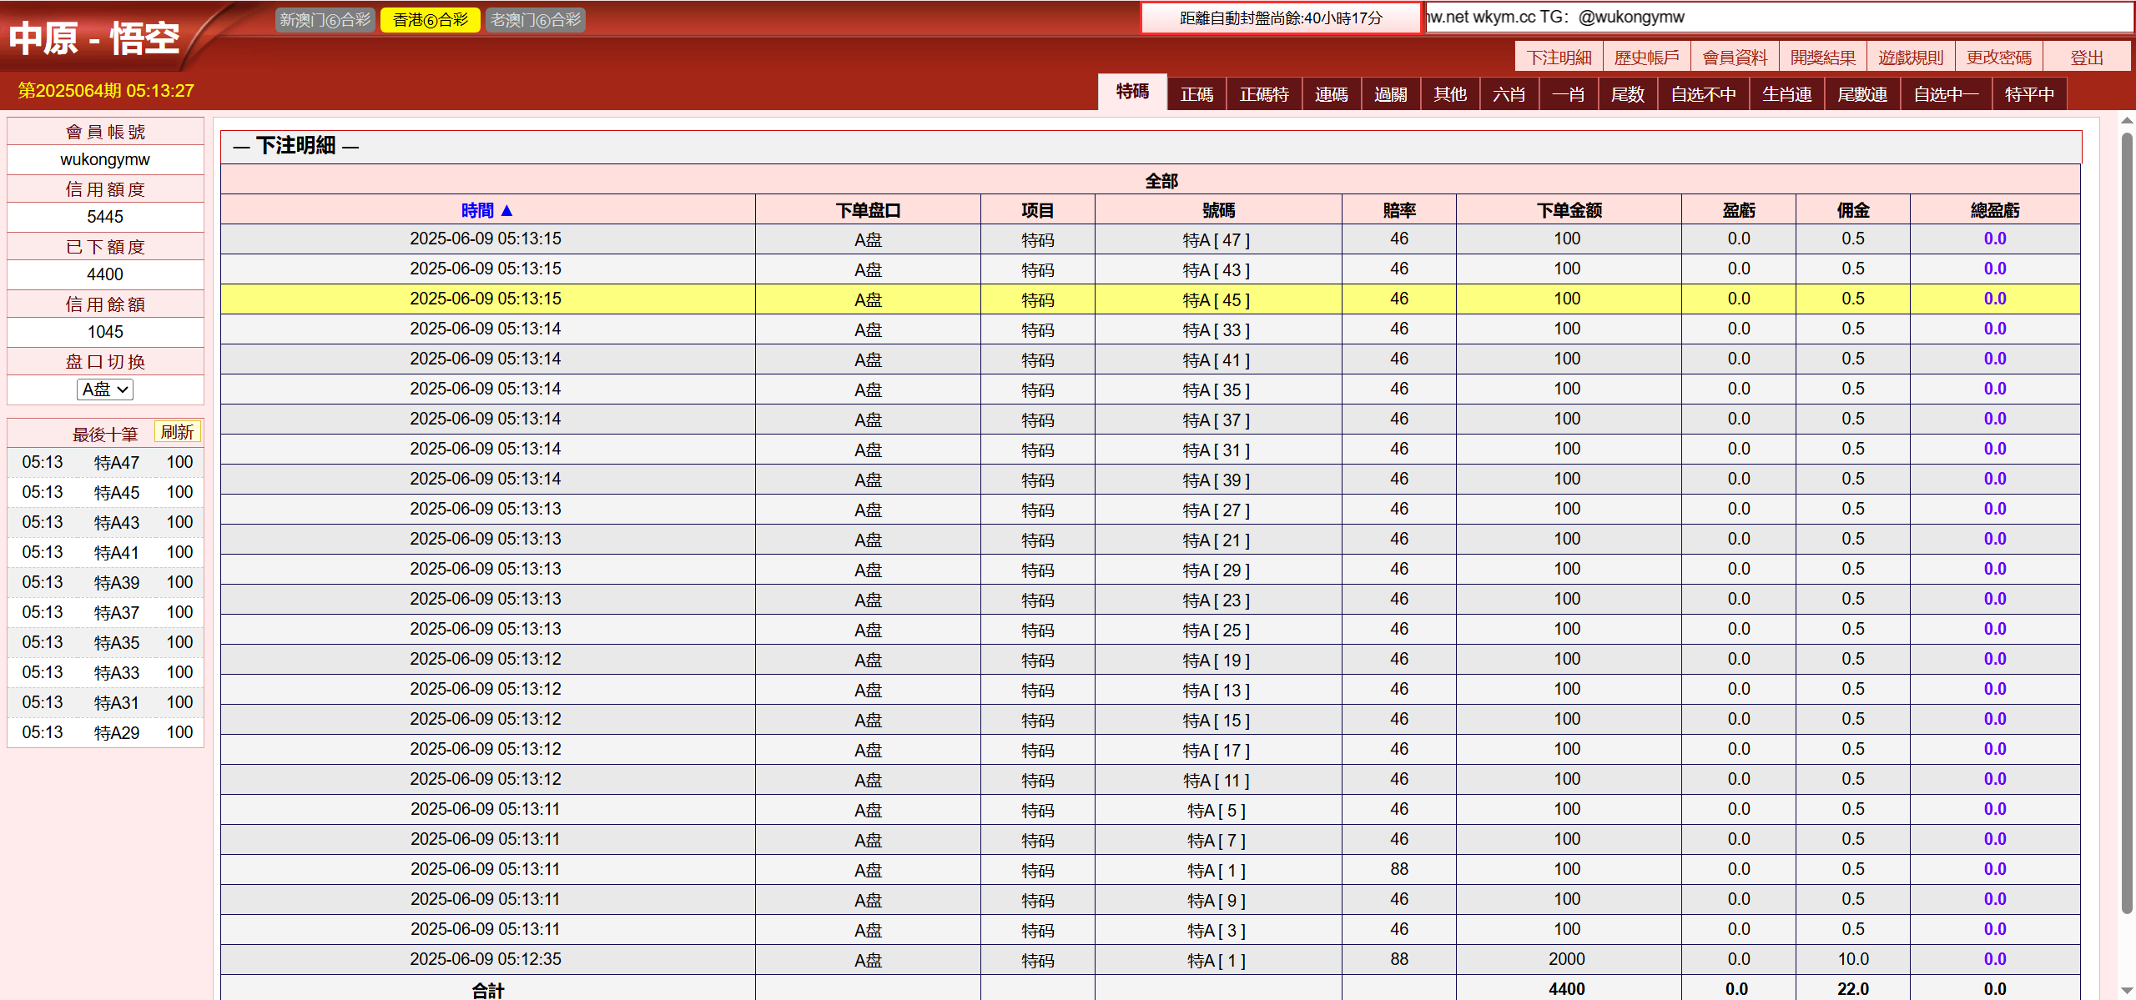The height and width of the screenshot is (1000, 2136).
Task: Open 更改密碼 page
Action: tap(1999, 58)
